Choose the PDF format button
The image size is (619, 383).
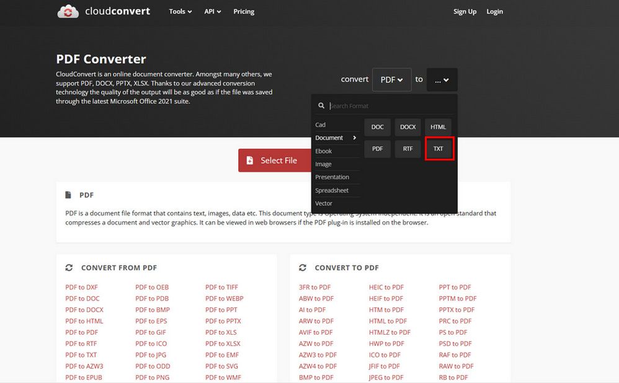point(377,149)
